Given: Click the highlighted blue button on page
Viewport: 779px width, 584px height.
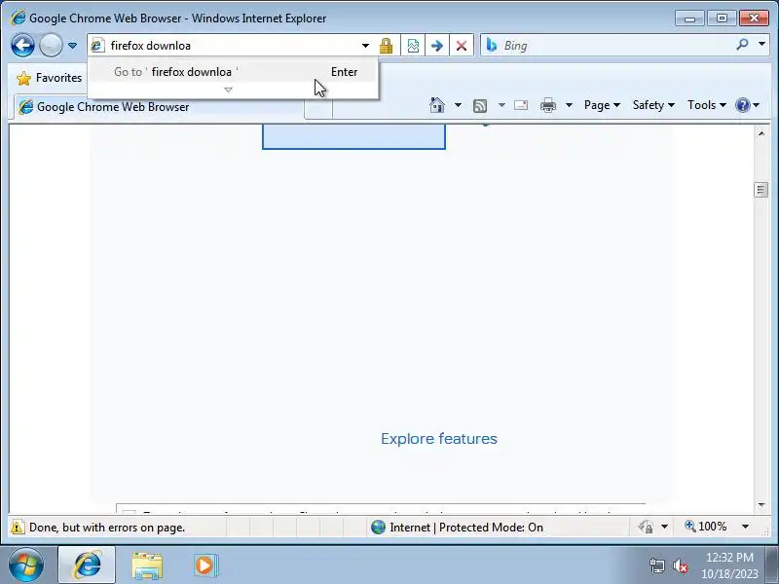Looking at the screenshot, I should 353,136.
